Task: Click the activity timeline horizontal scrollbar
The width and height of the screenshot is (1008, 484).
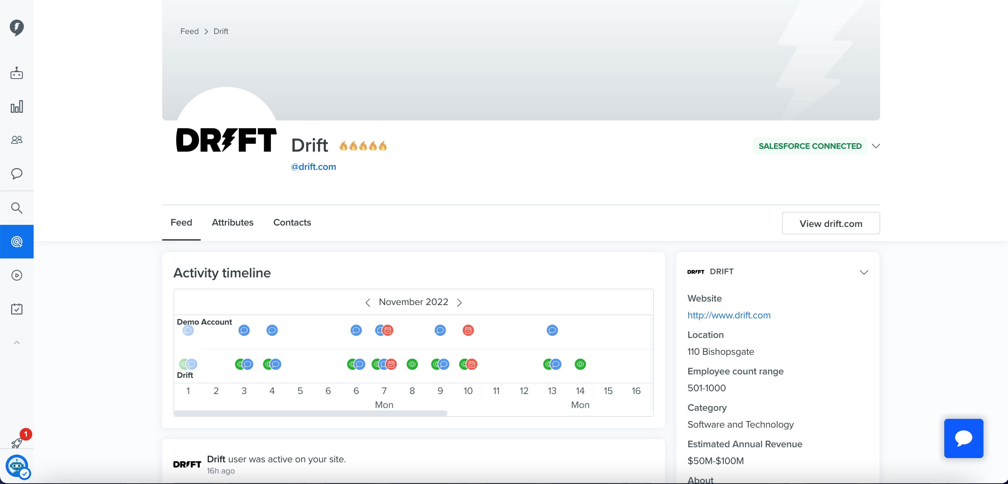Action: coord(310,414)
